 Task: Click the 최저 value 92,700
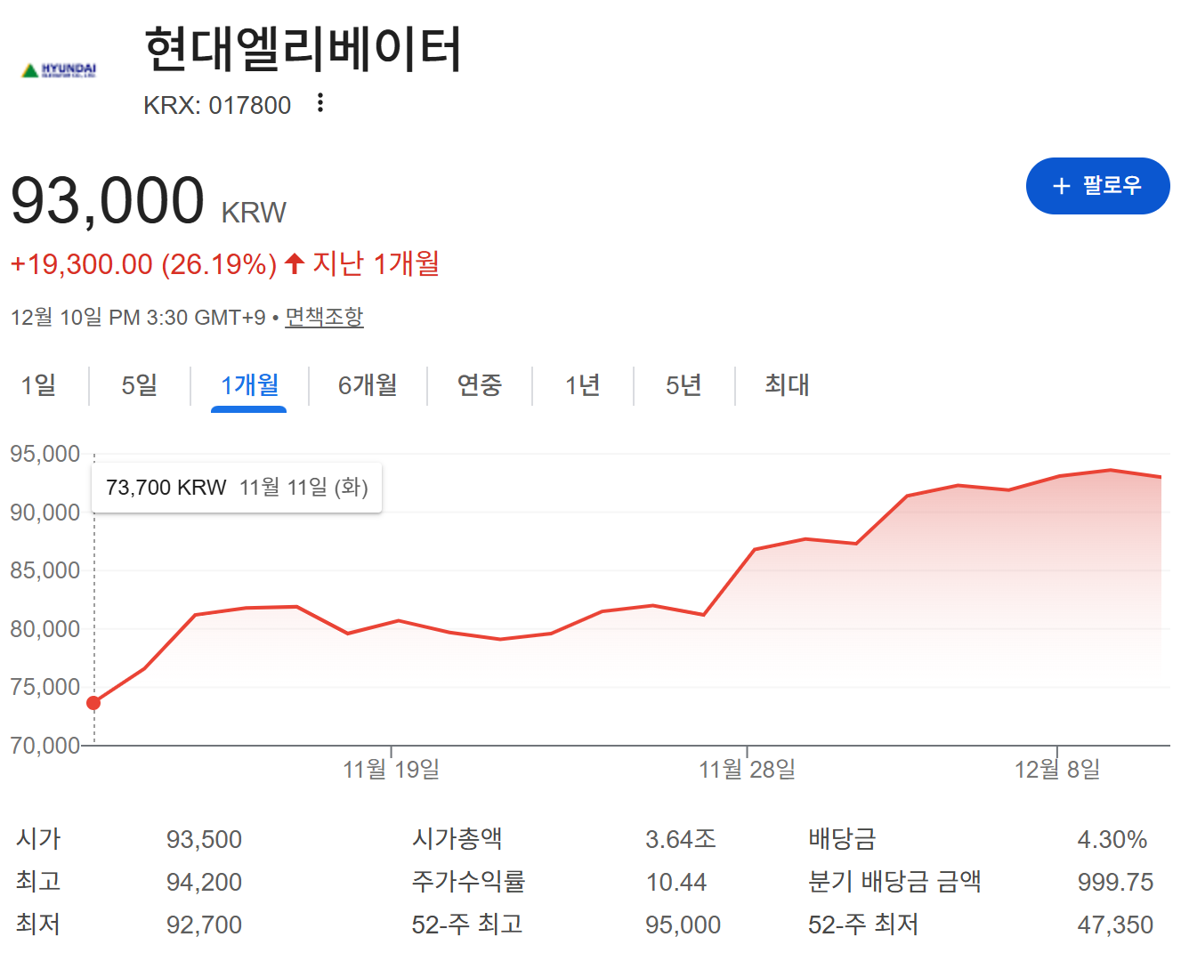click(204, 925)
